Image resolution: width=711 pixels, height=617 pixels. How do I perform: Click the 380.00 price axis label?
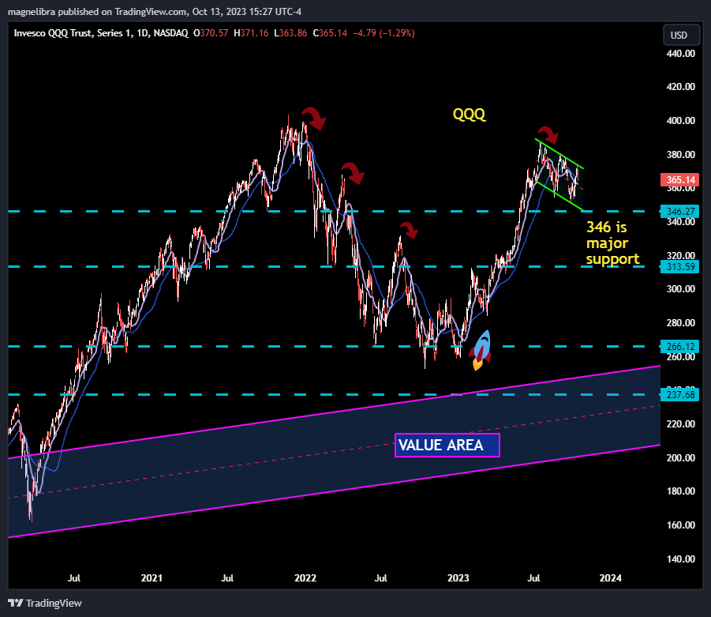[x=681, y=154]
